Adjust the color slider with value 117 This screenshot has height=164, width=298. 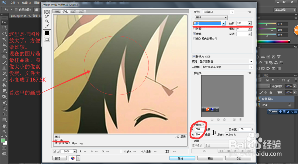tap(266, 25)
